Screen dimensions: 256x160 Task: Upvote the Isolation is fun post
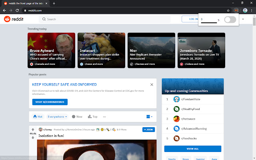click(x=33, y=130)
